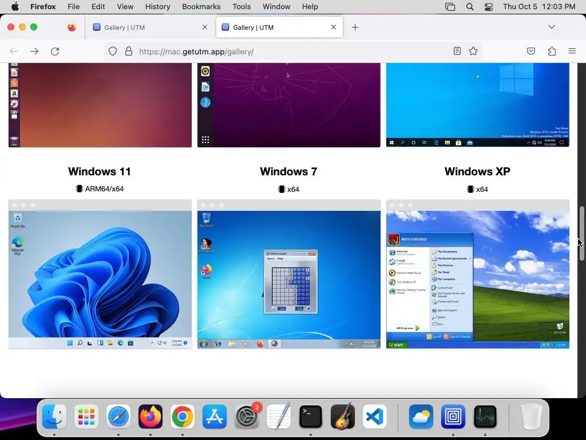Image resolution: width=586 pixels, height=440 pixels.
Task: Reload the gallery page
Action: coord(55,52)
